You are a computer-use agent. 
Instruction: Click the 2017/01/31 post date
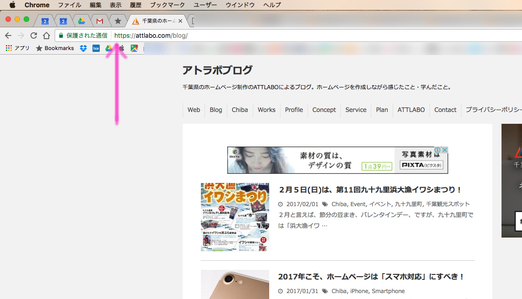302,291
